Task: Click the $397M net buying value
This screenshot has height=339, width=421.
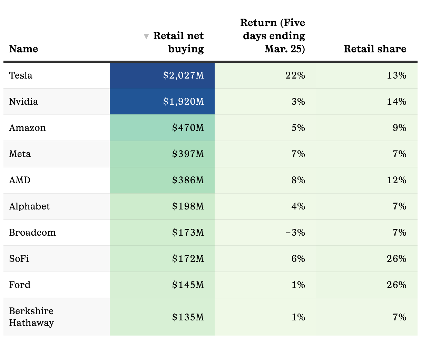Action: pyautogui.click(x=188, y=154)
